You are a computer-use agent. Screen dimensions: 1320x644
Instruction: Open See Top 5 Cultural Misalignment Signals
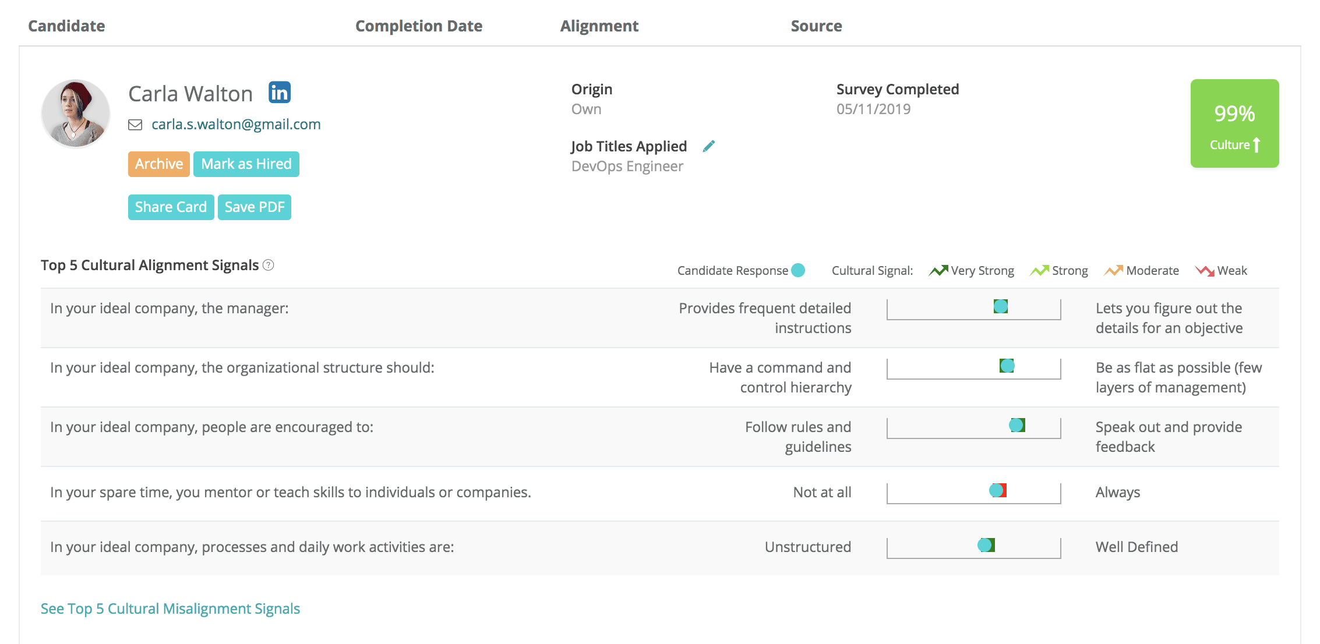click(170, 608)
